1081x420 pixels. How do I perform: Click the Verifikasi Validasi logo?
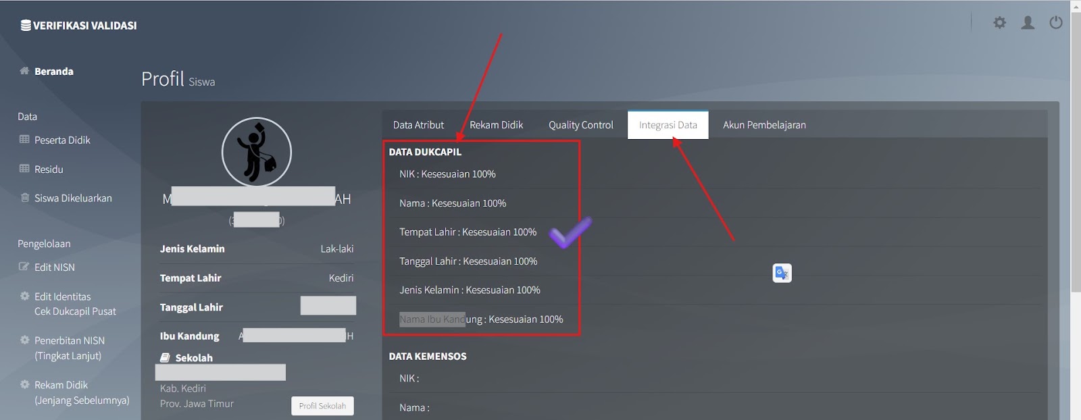(x=78, y=26)
